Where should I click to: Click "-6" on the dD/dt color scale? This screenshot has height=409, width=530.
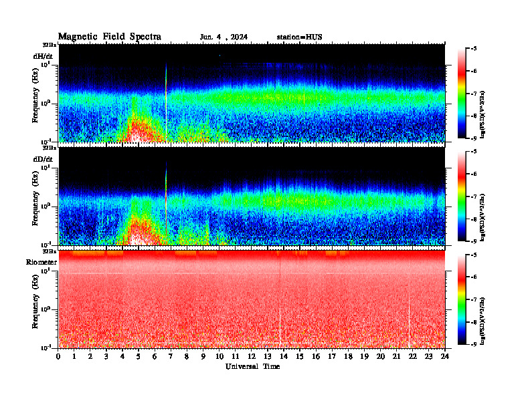(474, 174)
